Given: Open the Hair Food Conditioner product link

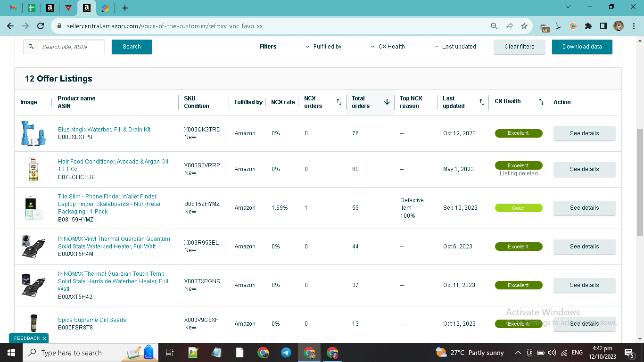Looking at the screenshot, I should point(114,165).
